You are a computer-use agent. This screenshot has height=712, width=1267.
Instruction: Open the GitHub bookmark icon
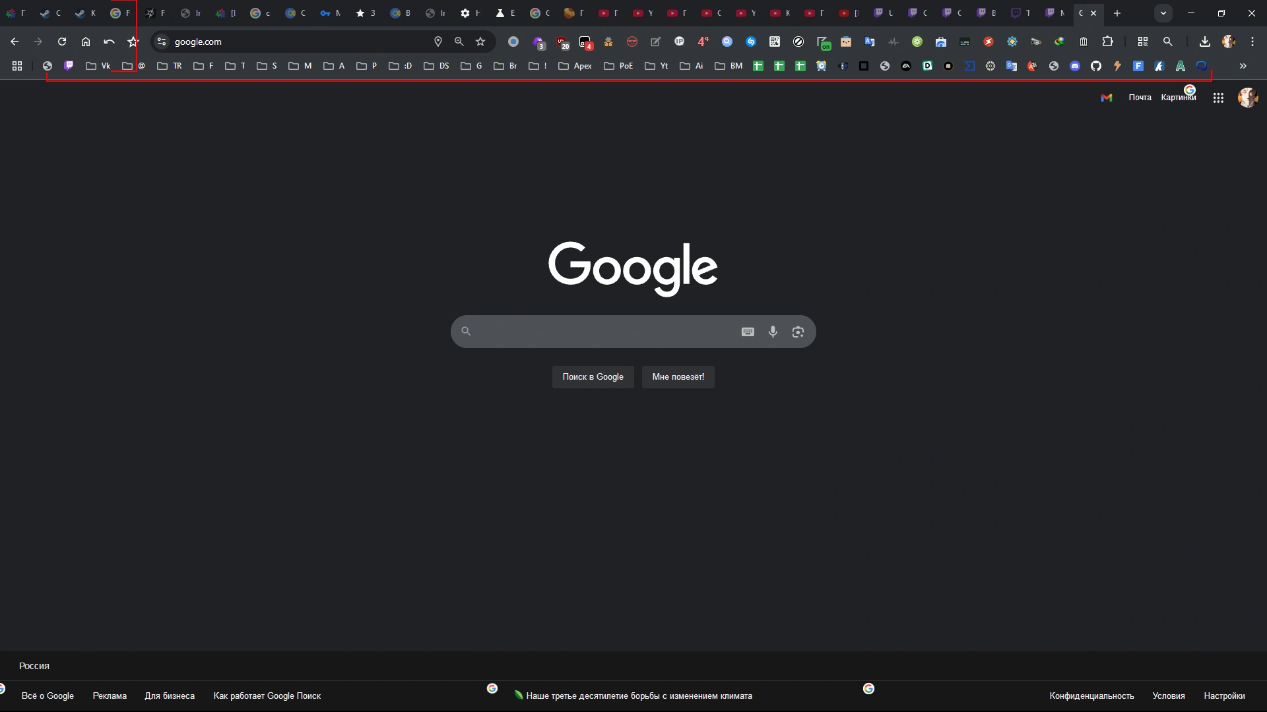tap(1096, 66)
